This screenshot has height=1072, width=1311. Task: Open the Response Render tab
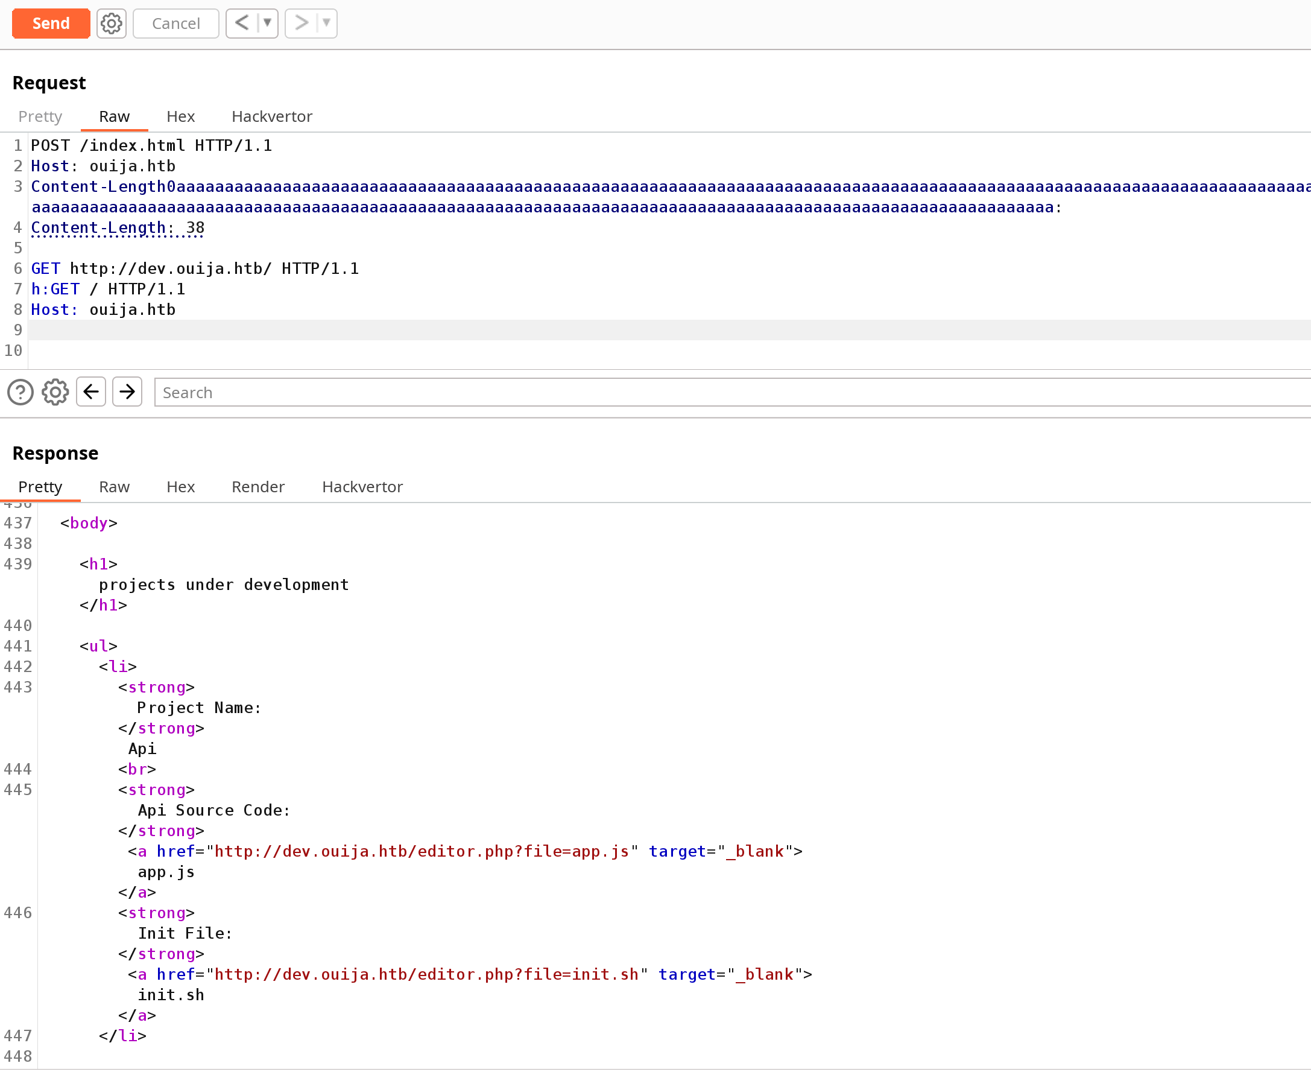tap(258, 487)
